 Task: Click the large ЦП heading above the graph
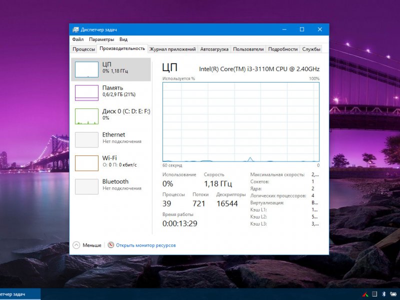[169, 67]
